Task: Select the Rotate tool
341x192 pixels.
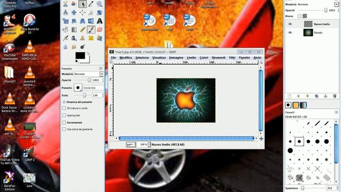Action: pyautogui.click(x=100, y=12)
